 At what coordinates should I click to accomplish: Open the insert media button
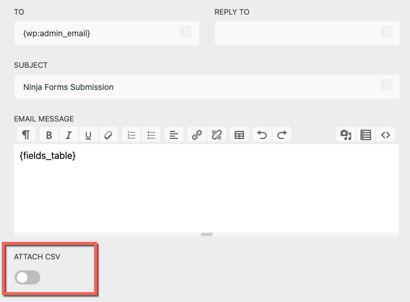(x=346, y=135)
